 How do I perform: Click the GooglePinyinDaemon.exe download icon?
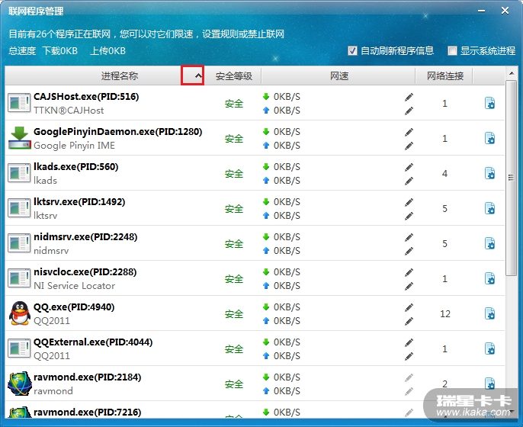coord(19,138)
